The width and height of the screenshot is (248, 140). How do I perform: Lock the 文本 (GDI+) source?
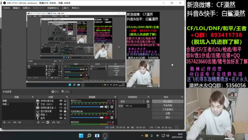coord(65,104)
